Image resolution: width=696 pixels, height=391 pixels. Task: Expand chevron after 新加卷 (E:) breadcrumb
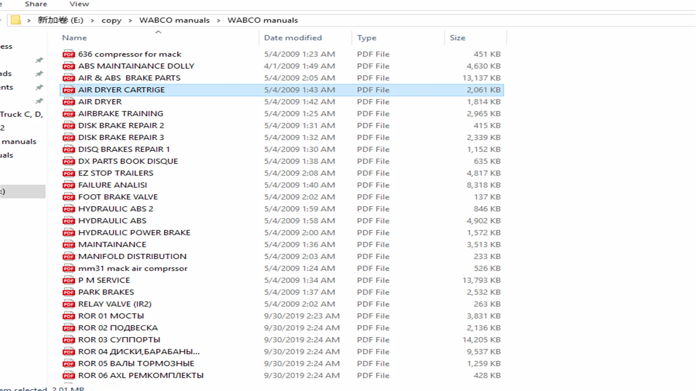(92, 21)
